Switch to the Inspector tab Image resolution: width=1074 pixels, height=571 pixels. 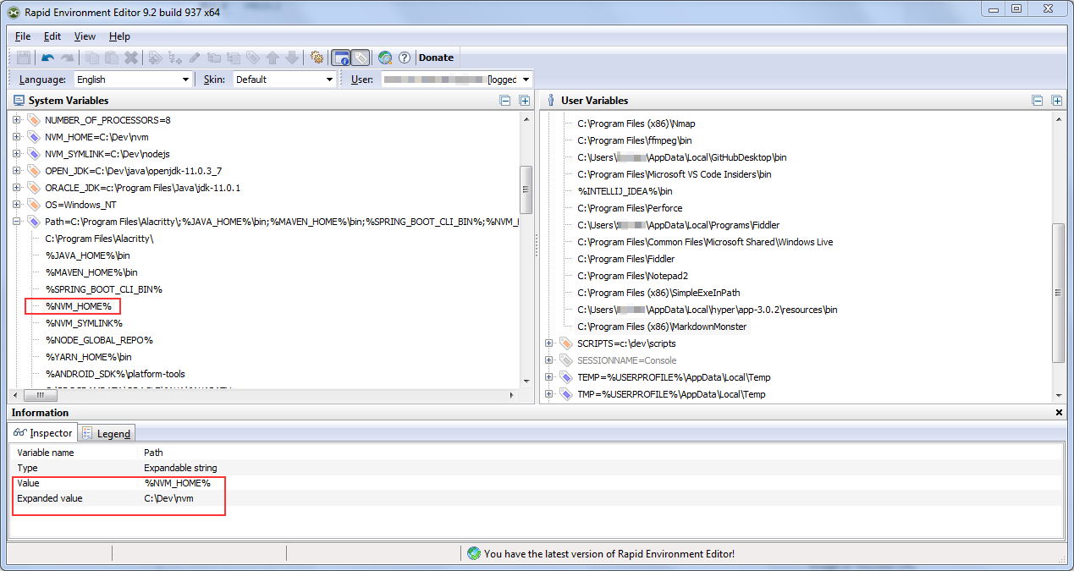click(x=43, y=432)
